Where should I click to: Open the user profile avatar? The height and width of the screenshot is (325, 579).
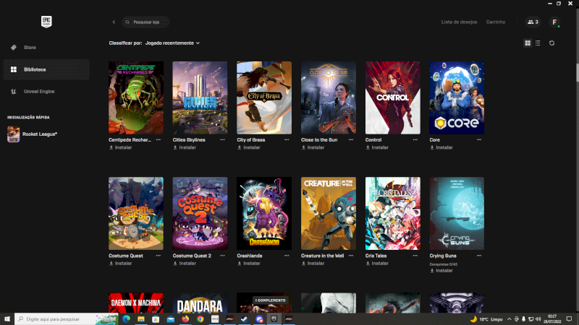(x=554, y=22)
